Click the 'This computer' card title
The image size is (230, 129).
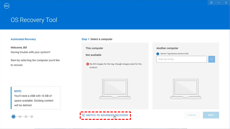tap(94, 48)
